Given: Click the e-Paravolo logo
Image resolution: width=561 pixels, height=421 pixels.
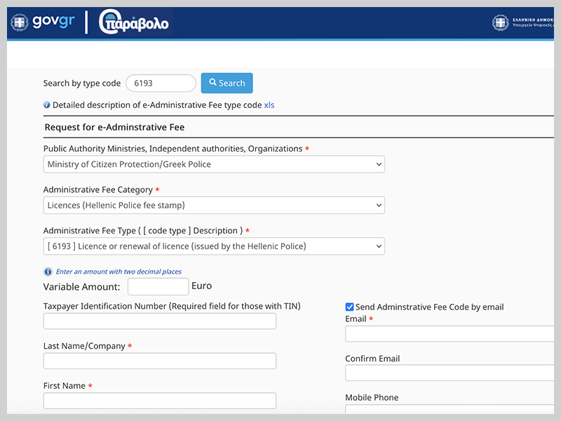Looking at the screenshot, I should pyautogui.click(x=134, y=22).
